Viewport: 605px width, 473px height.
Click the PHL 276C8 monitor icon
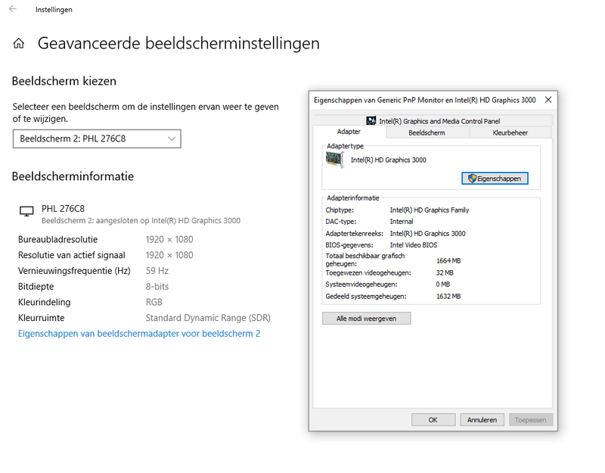(x=26, y=211)
